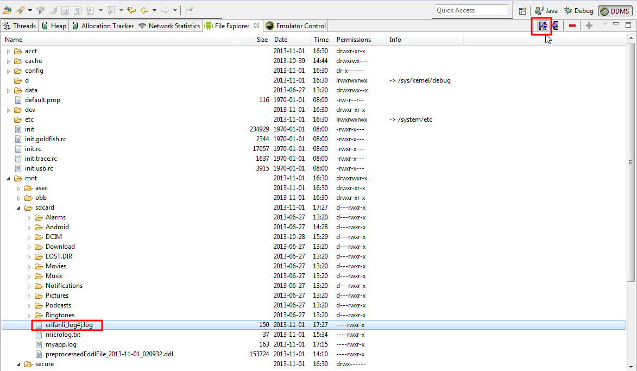Click the new folder plus icon
The image size is (637, 371).
[589, 26]
